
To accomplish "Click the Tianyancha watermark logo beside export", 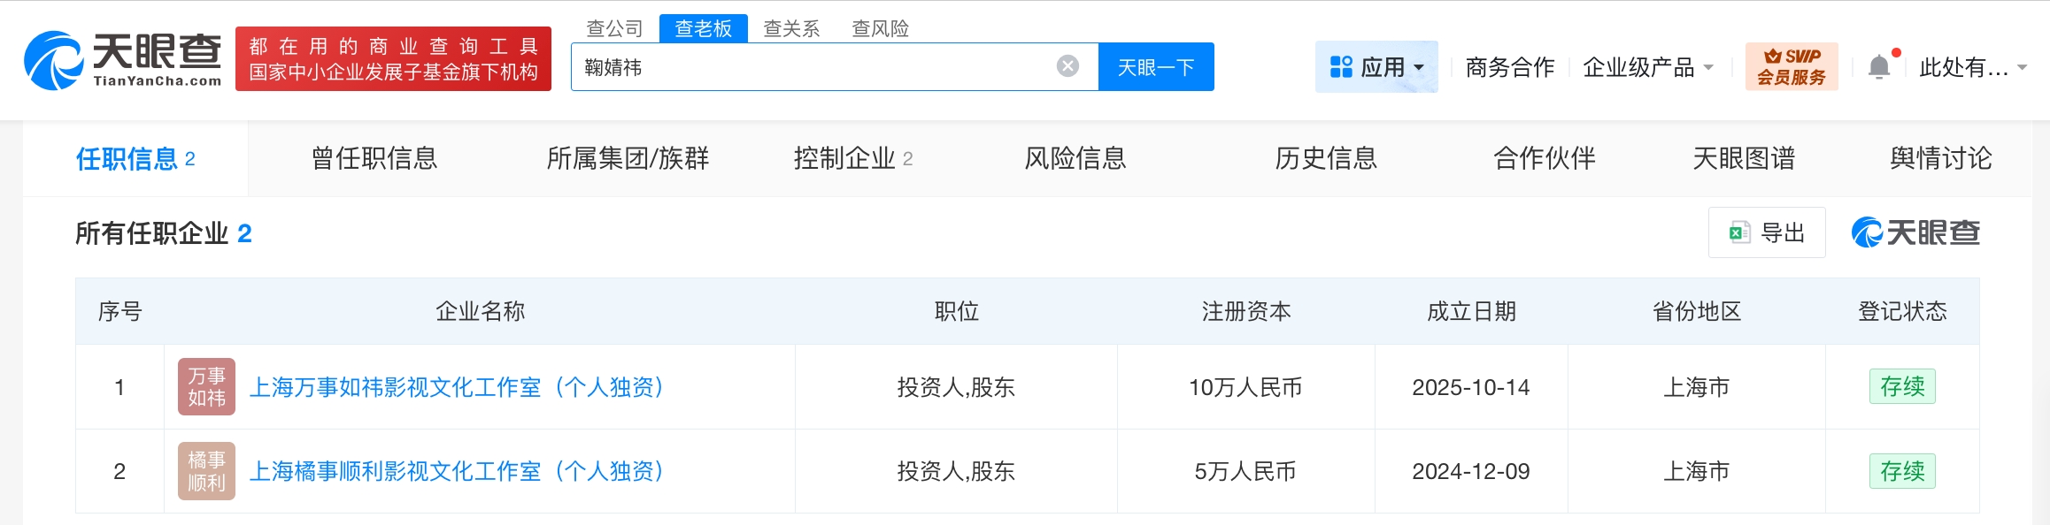I will 1915,233.
